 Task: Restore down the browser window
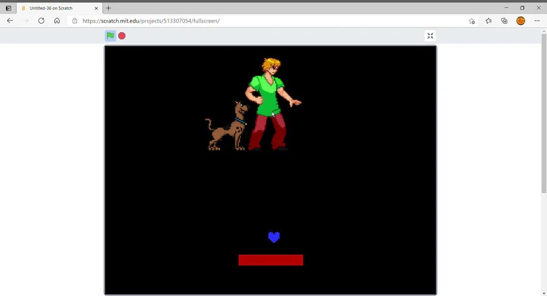click(x=522, y=8)
